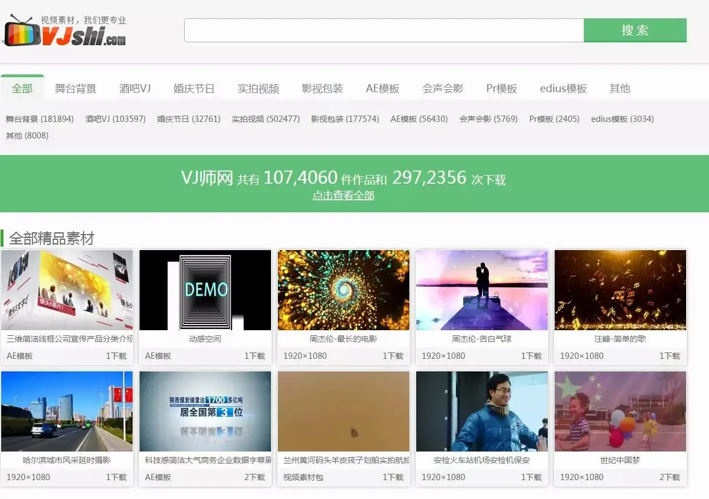Open the 世纪中国梦 children thumbnail
This screenshot has height=499, width=709.
point(620,411)
